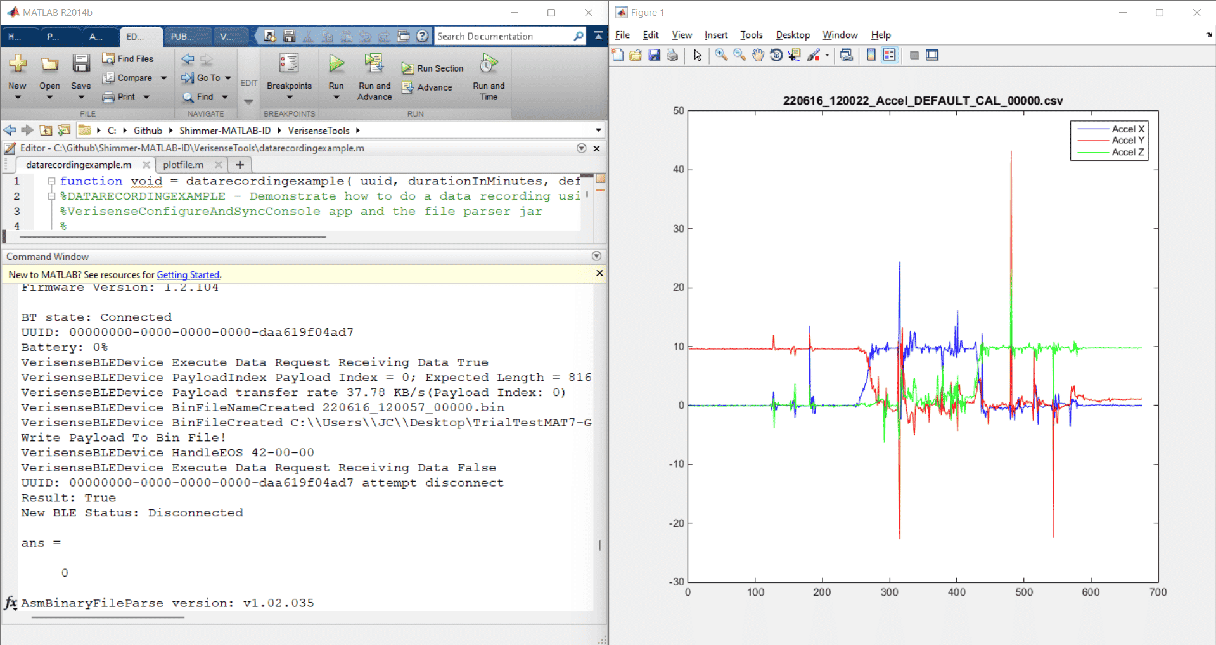Open the File menu in Figure 1
The height and width of the screenshot is (645, 1216).
pos(622,35)
